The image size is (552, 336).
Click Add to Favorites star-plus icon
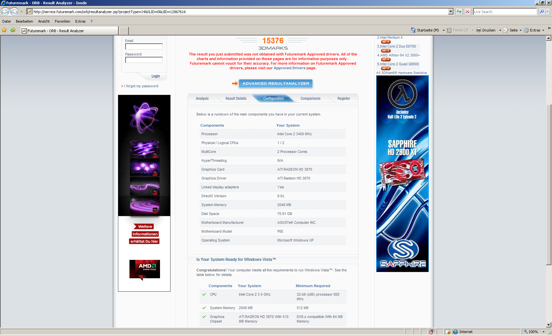pyautogui.click(x=13, y=30)
